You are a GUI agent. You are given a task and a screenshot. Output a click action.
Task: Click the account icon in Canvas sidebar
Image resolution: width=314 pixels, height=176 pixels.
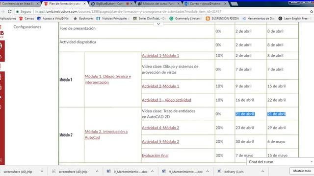coord(1,46)
